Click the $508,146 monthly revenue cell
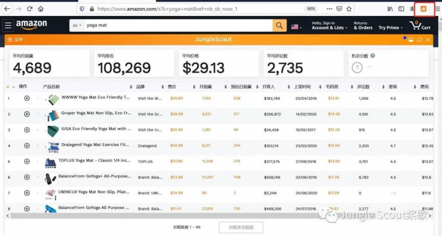 tap(272, 177)
